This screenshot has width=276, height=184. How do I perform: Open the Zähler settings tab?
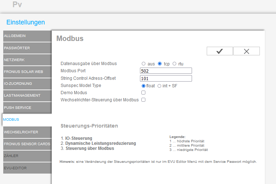point(27,156)
